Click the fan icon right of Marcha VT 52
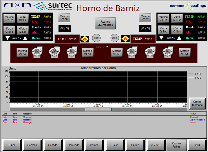This screenshot has width=208, height=152. point(132,52)
